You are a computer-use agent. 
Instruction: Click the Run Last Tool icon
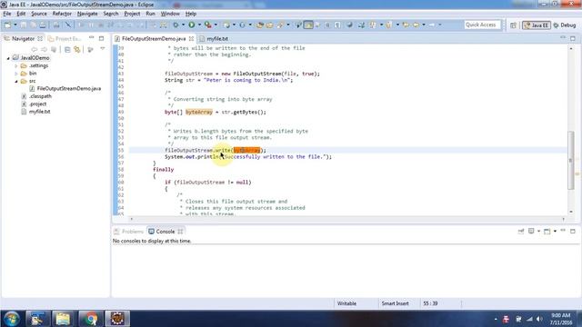[208, 25]
